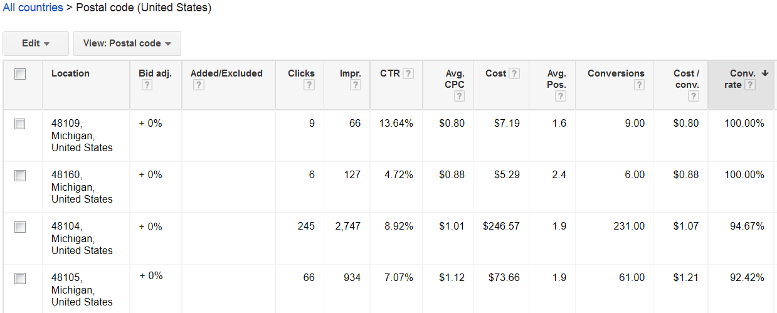
Task: Sort table by Location column header
Action: coord(70,73)
